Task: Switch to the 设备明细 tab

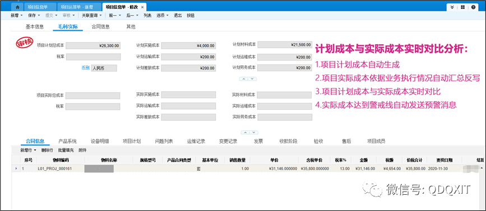Action: [x=100, y=142]
